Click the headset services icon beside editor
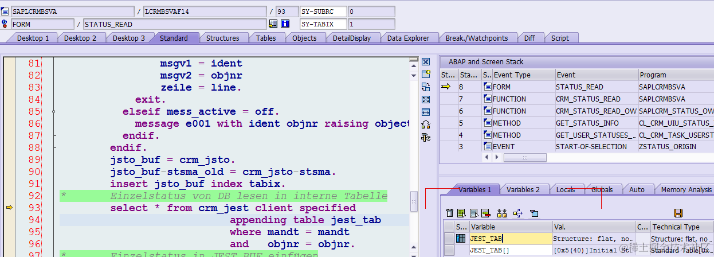The width and height of the screenshot is (714, 257). [426, 124]
